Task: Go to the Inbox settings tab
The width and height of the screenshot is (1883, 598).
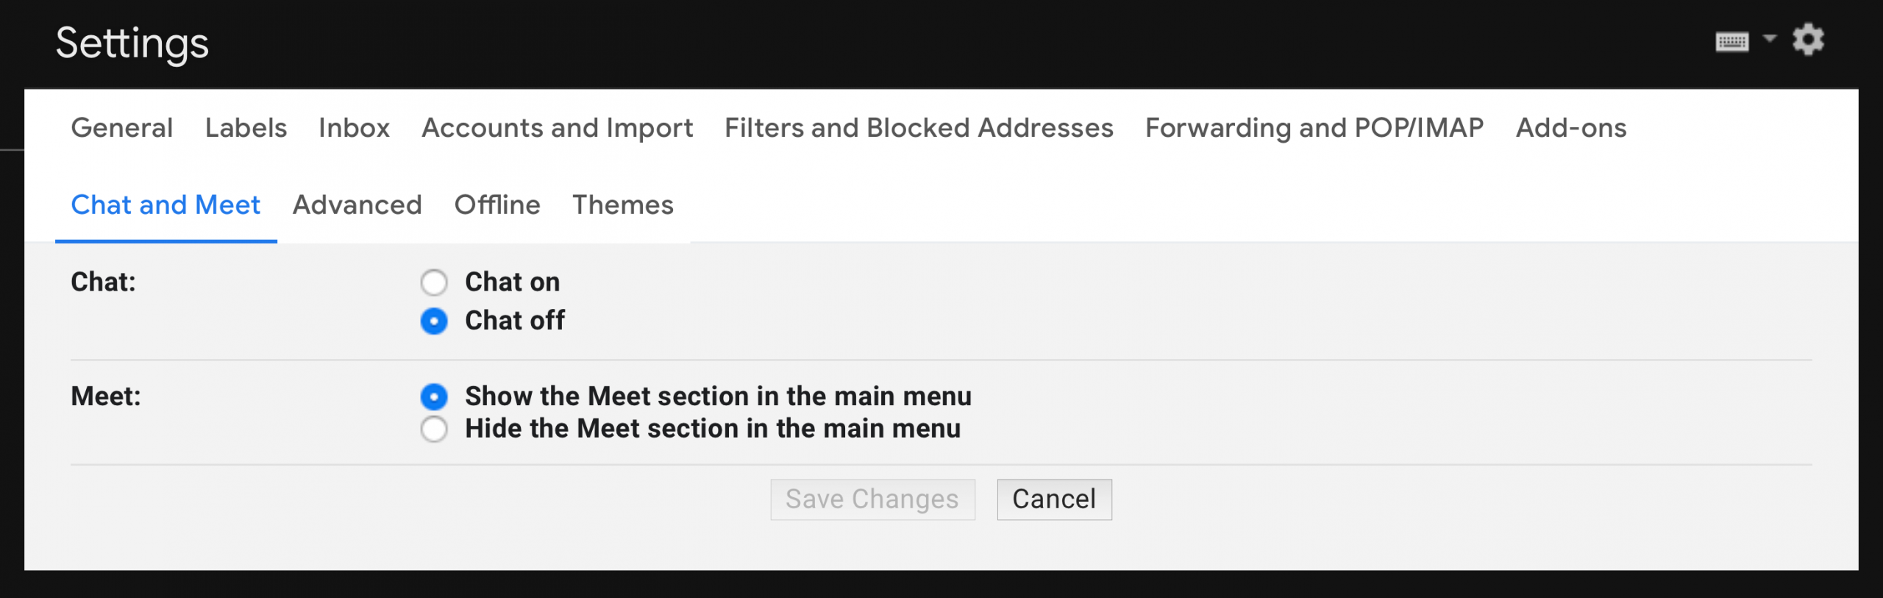Action: click(x=354, y=128)
